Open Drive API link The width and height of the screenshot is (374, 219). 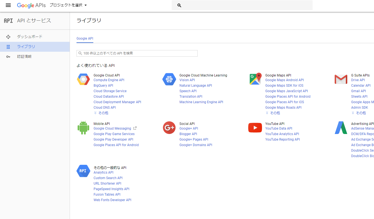[x=358, y=80]
